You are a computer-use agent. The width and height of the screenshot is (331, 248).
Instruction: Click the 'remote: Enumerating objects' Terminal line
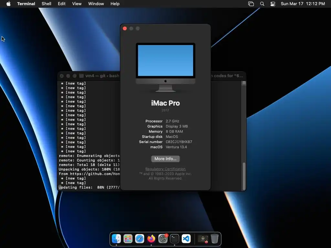tap(89, 156)
